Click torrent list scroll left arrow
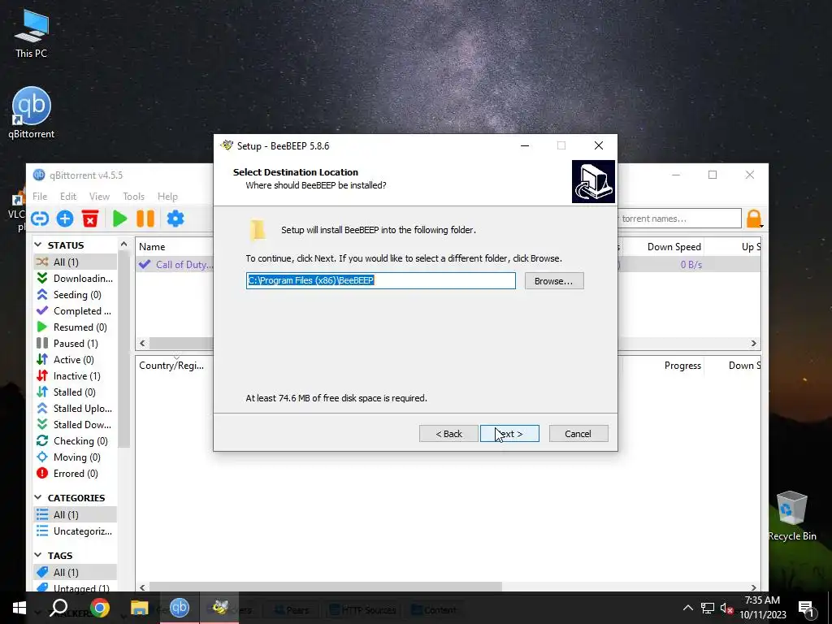Viewport: 832px width, 624px height. [x=142, y=344]
